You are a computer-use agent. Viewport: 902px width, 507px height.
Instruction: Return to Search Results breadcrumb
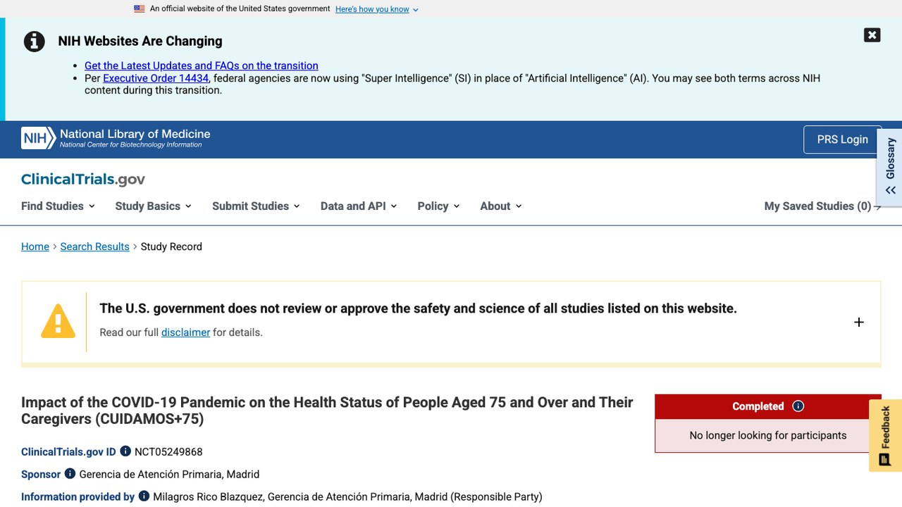(95, 246)
